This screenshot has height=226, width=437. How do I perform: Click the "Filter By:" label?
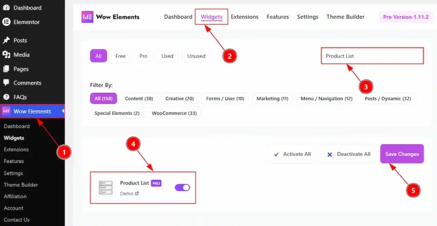pyautogui.click(x=102, y=85)
